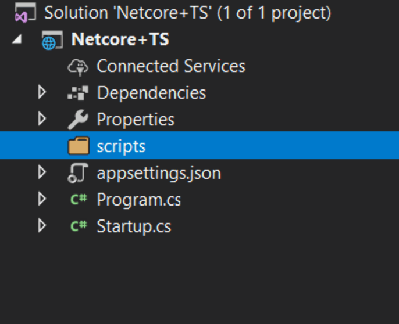Click the Startup.cs C# file icon
The height and width of the screenshot is (324, 399).
click(x=78, y=226)
